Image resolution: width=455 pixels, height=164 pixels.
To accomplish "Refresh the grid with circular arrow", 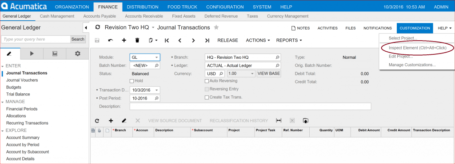I will point(97,121).
